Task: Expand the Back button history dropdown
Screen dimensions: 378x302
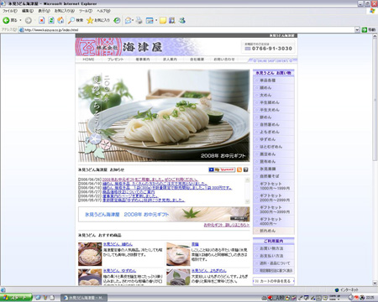Action: [20, 20]
